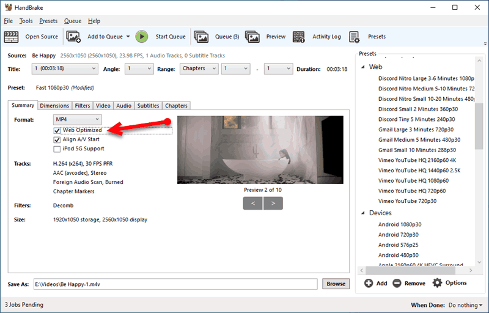The image size is (489, 313).
Task: Click the video preview thumbnail
Action: [x=260, y=150]
